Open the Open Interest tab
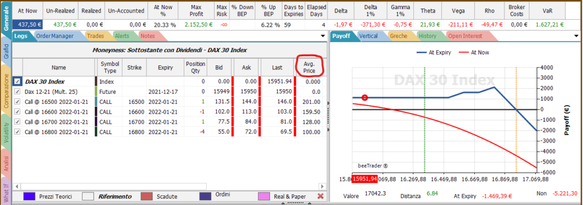Viewport: 583px width, 205px height. (465, 36)
